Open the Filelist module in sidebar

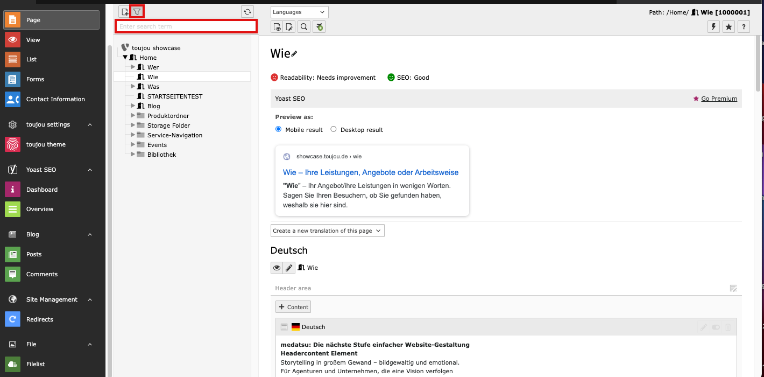[x=36, y=364]
